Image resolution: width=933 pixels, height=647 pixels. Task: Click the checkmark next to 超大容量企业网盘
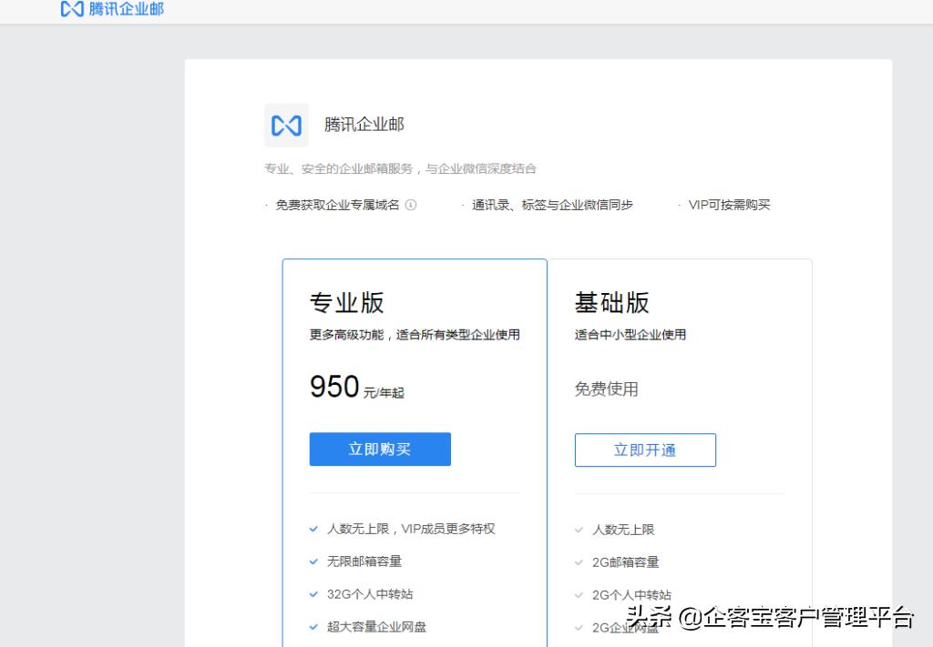tap(313, 627)
